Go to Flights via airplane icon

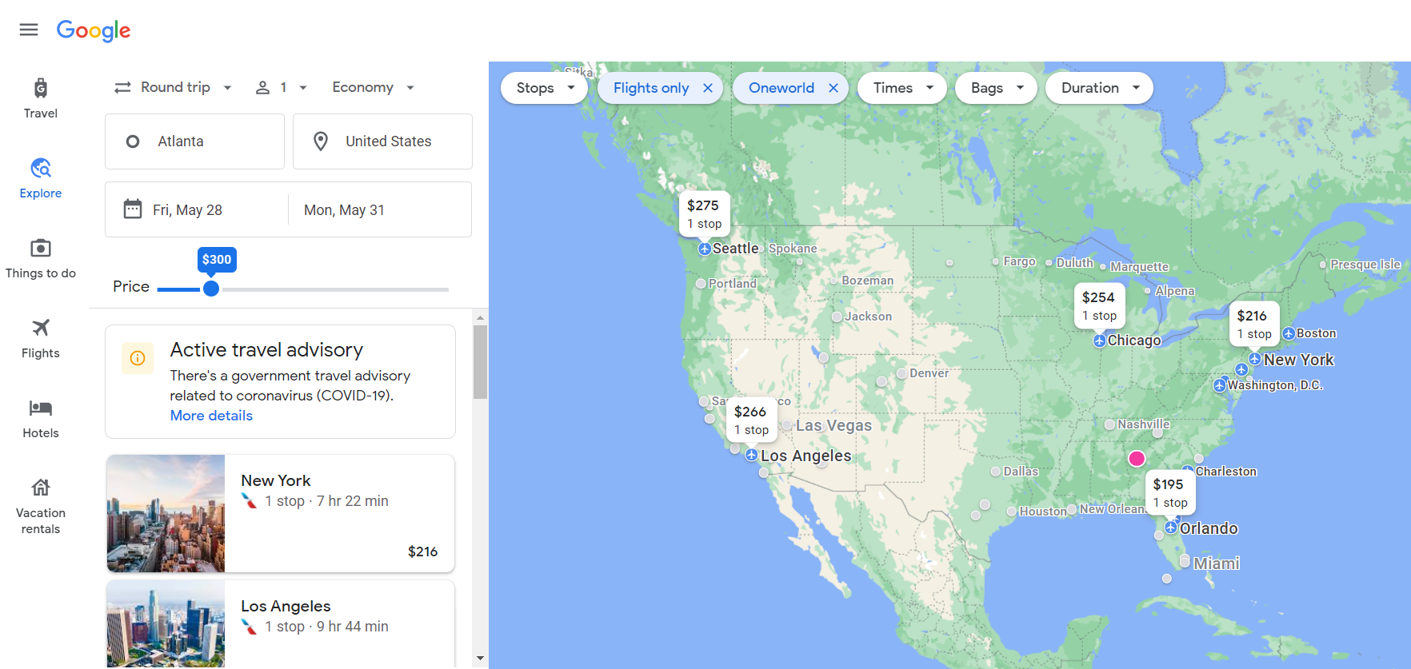[x=41, y=328]
